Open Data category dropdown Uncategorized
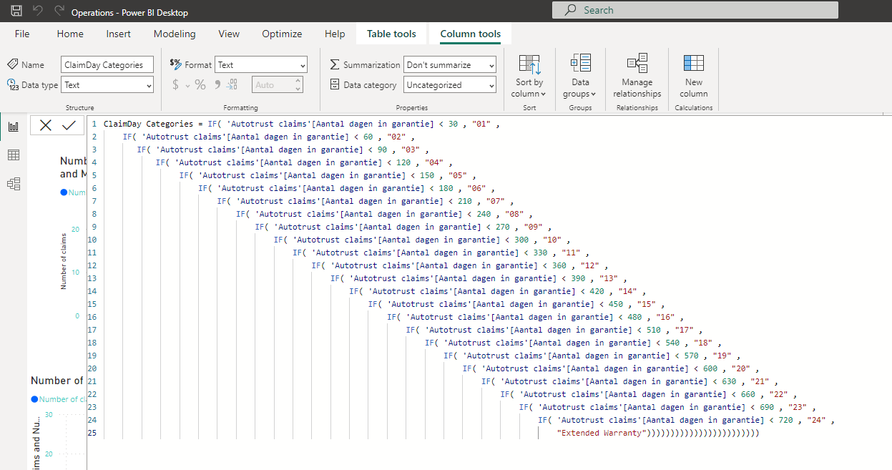This screenshot has height=470, width=892. point(450,84)
